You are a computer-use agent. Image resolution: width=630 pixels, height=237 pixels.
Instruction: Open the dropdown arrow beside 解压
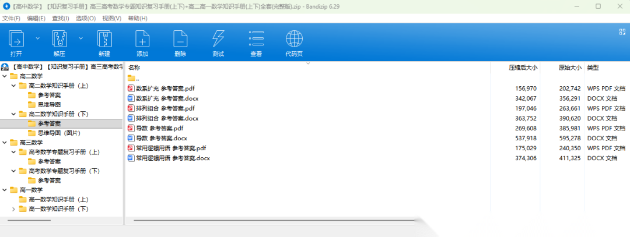[x=82, y=38]
